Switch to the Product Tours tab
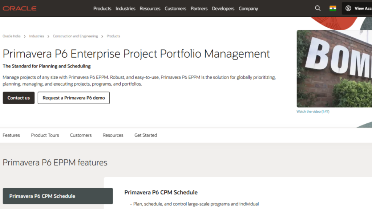This screenshot has height=209, width=372. 45,135
